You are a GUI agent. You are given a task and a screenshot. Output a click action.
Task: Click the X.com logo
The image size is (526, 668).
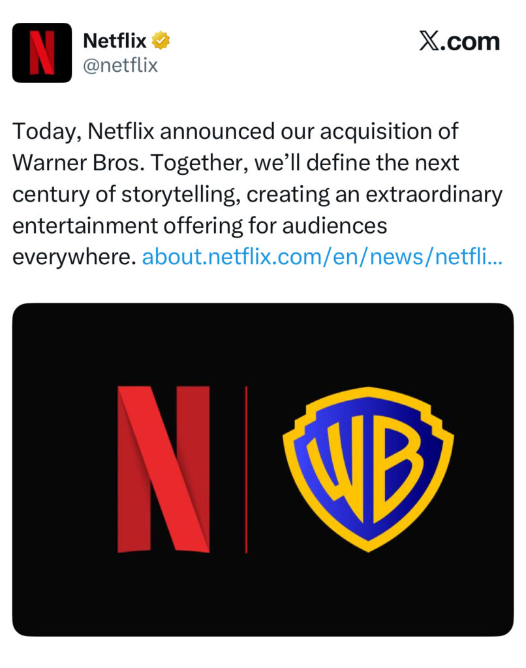coord(459,42)
